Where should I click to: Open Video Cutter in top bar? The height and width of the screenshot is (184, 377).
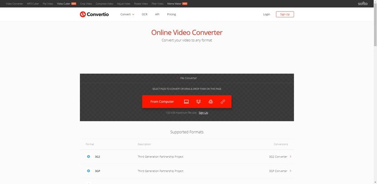point(64,4)
